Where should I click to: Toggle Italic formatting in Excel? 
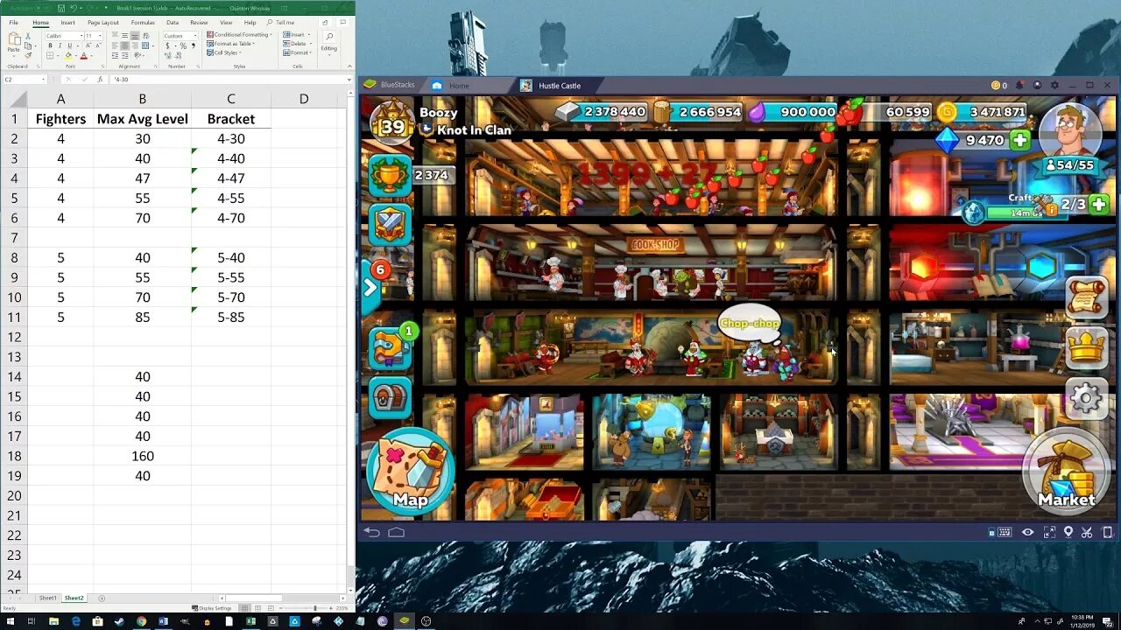click(60, 45)
